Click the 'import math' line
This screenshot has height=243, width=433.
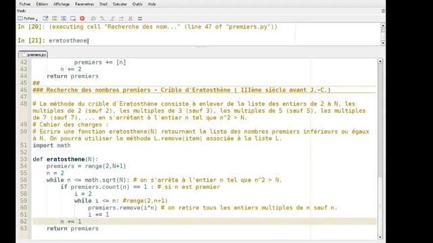point(51,146)
